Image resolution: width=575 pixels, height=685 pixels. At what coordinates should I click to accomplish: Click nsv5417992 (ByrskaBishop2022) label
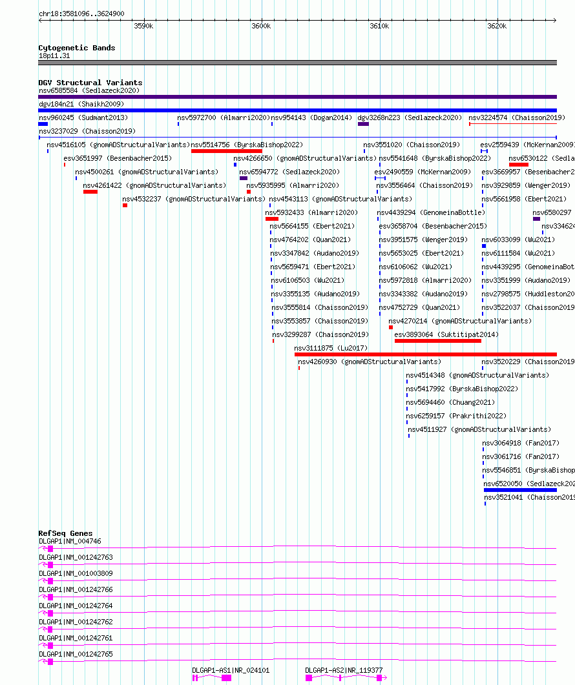[x=462, y=389]
